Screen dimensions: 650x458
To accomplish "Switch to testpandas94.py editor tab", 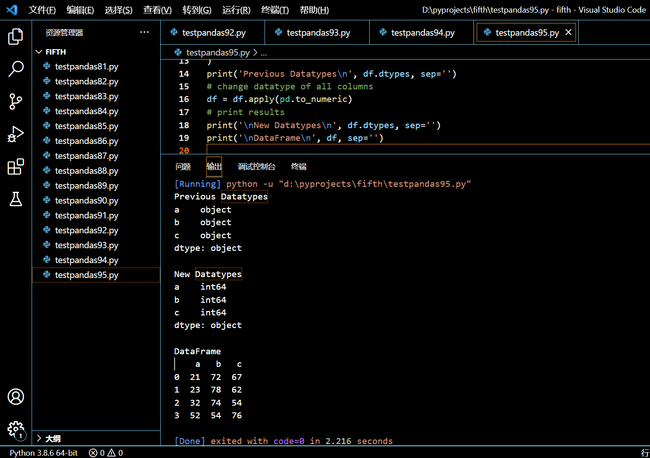I will click(422, 32).
